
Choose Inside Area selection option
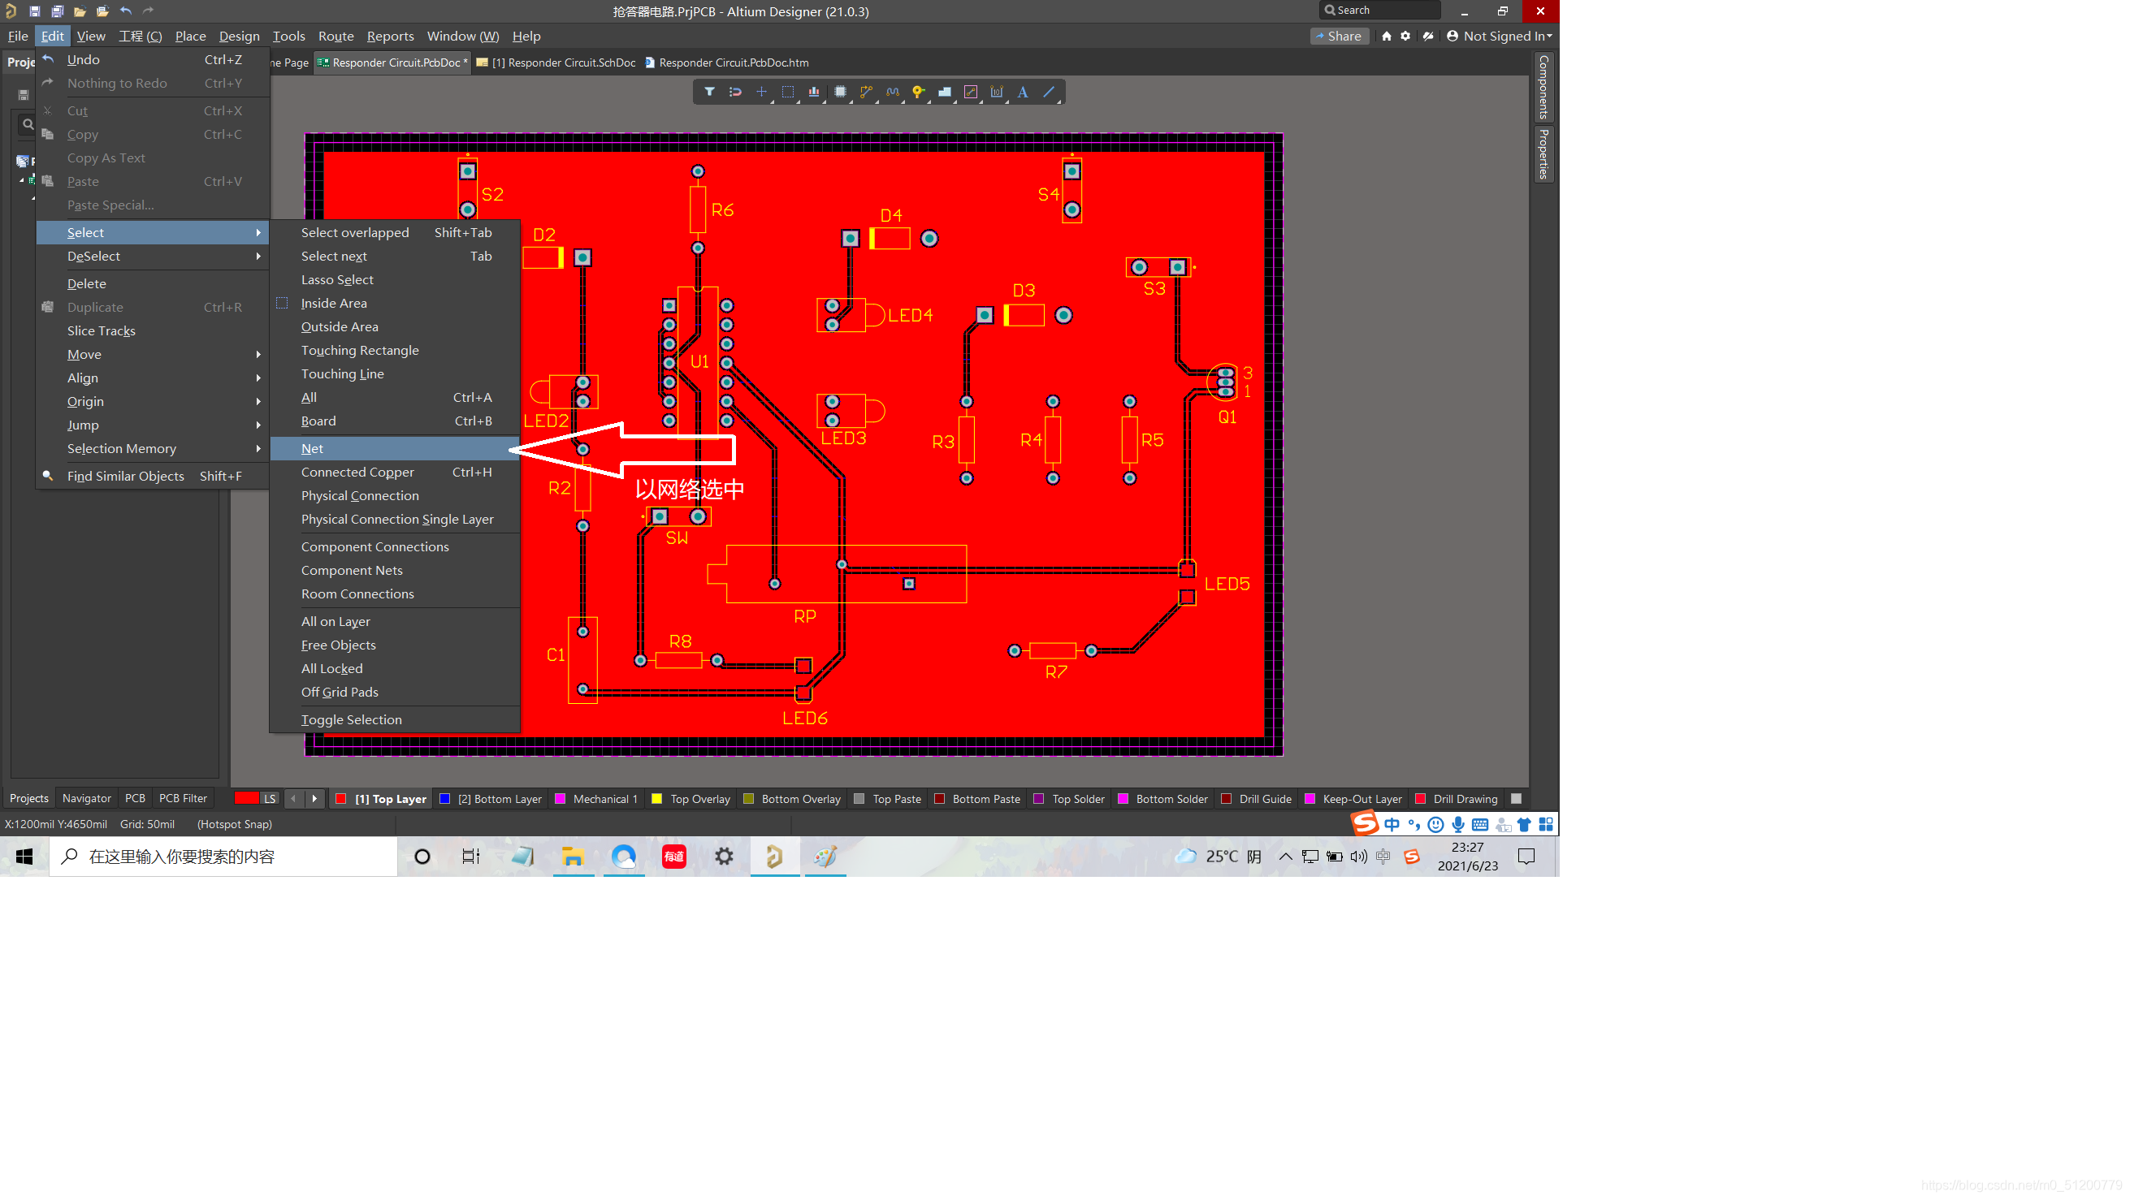(x=333, y=304)
